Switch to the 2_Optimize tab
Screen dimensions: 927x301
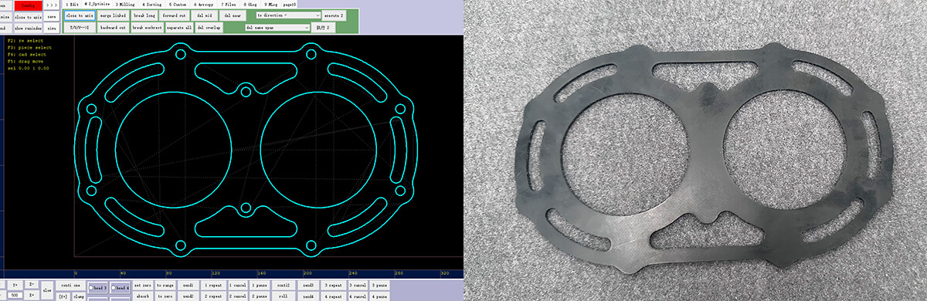(x=97, y=4)
